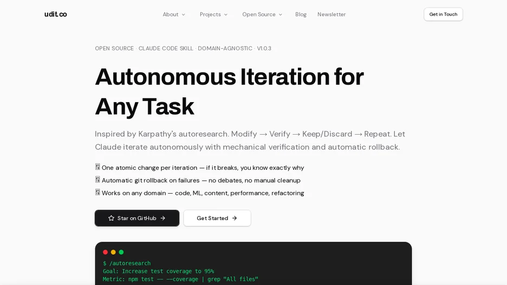Click the 'Autonomous Iteration for Any Task' heading

pos(229,91)
